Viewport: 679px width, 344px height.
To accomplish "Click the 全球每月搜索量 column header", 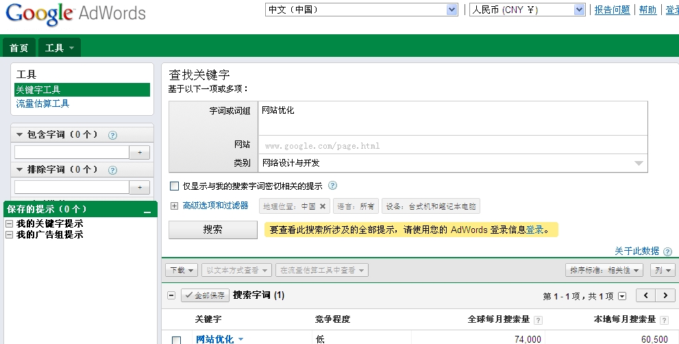I will [498, 319].
